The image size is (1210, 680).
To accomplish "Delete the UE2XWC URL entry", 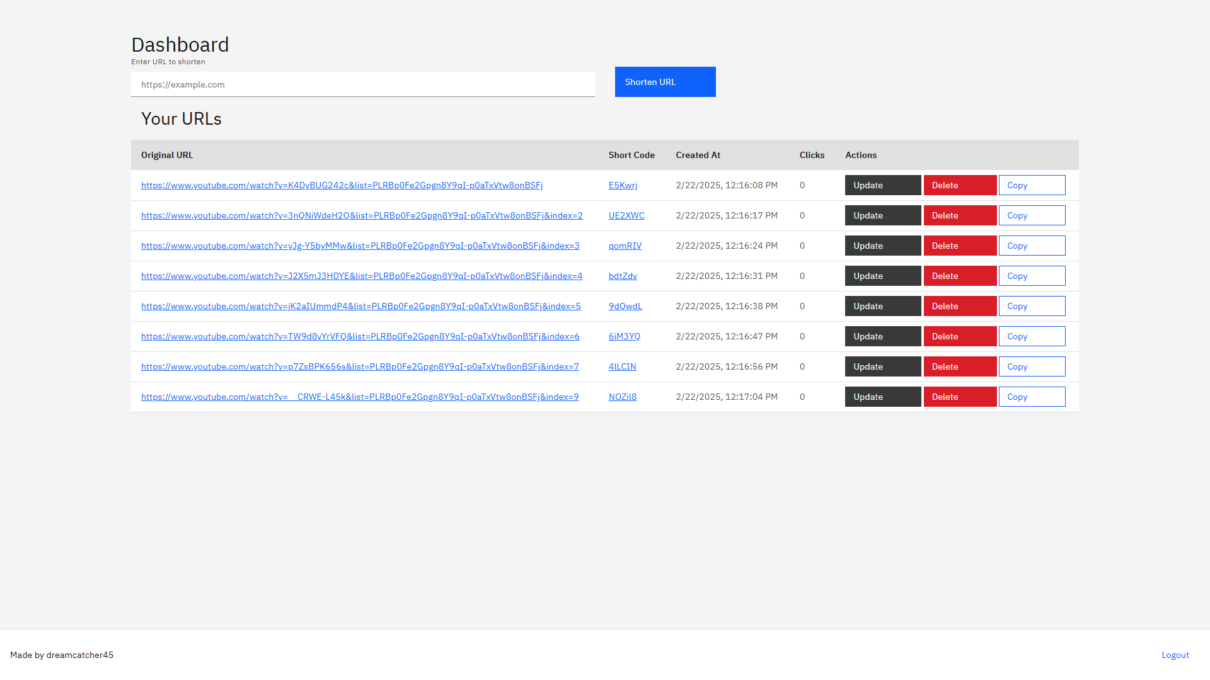I will 960,215.
